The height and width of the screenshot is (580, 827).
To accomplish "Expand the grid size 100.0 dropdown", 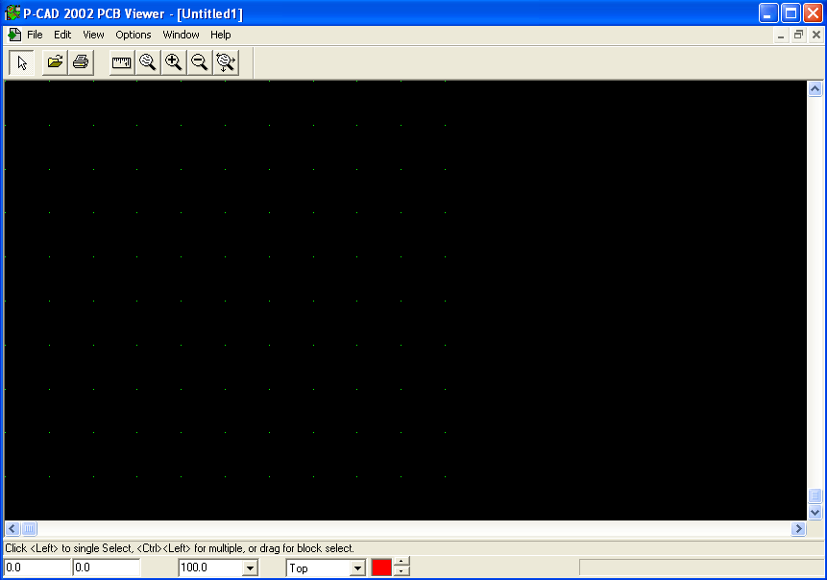I will tap(250, 568).
